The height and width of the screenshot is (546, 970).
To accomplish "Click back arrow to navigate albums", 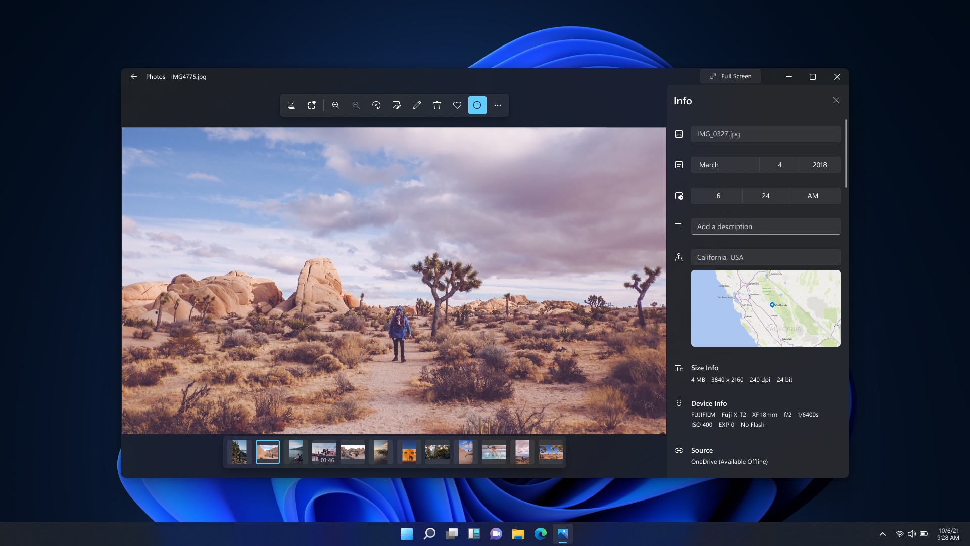I will coord(133,76).
